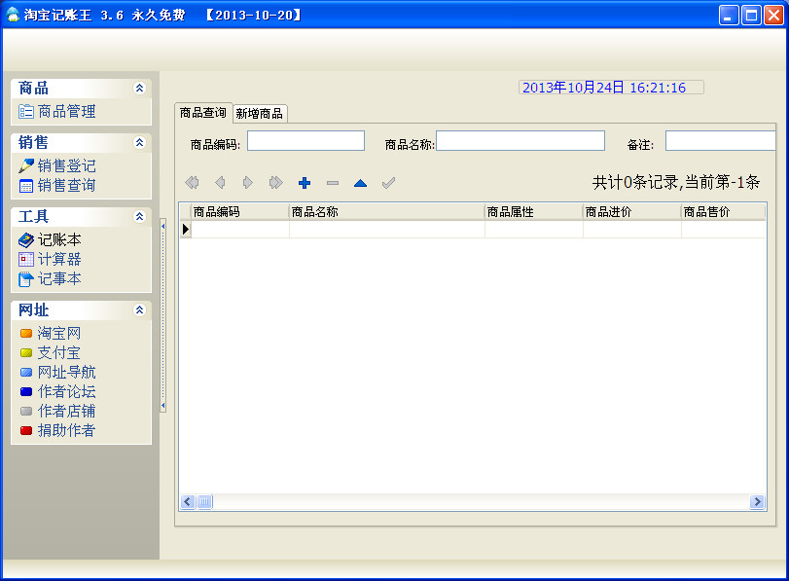Go to the first record
This screenshot has height=581, width=789.
pyautogui.click(x=192, y=182)
